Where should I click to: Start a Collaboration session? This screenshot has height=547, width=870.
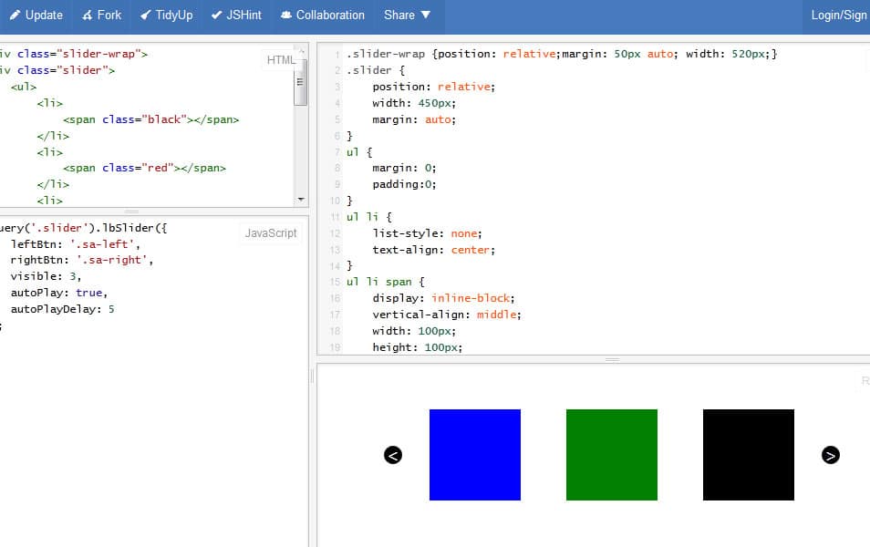tap(323, 15)
